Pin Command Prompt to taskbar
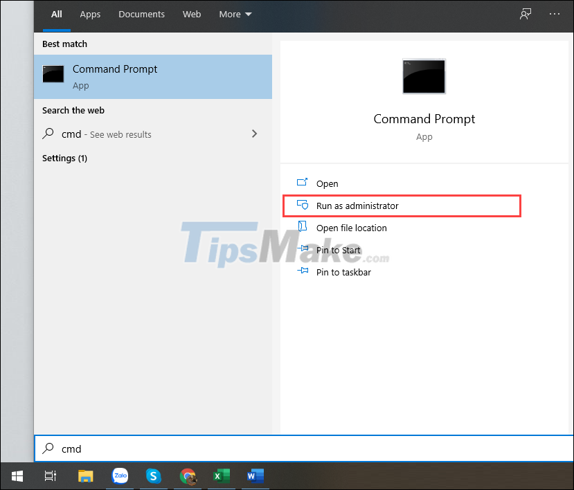574x490 pixels. click(343, 272)
